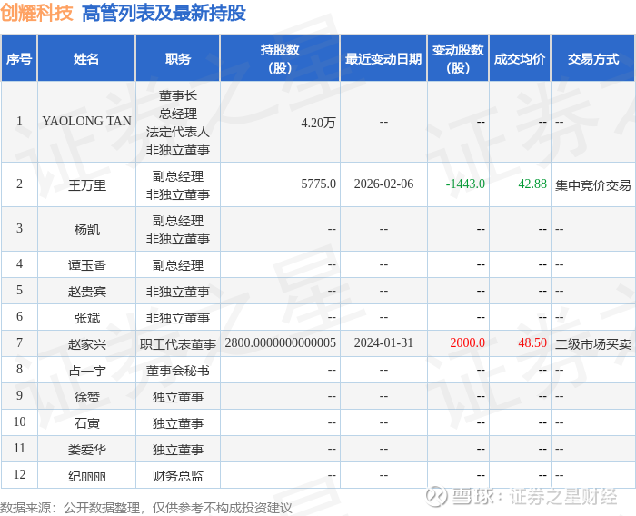Click the 42.88 average price
Viewport: 636px width, 516px height.
[532, 184]
